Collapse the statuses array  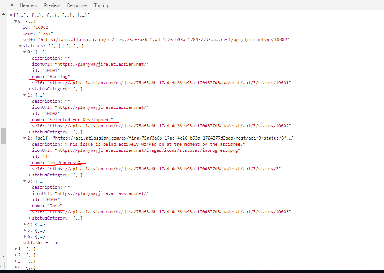coord(20,46)
